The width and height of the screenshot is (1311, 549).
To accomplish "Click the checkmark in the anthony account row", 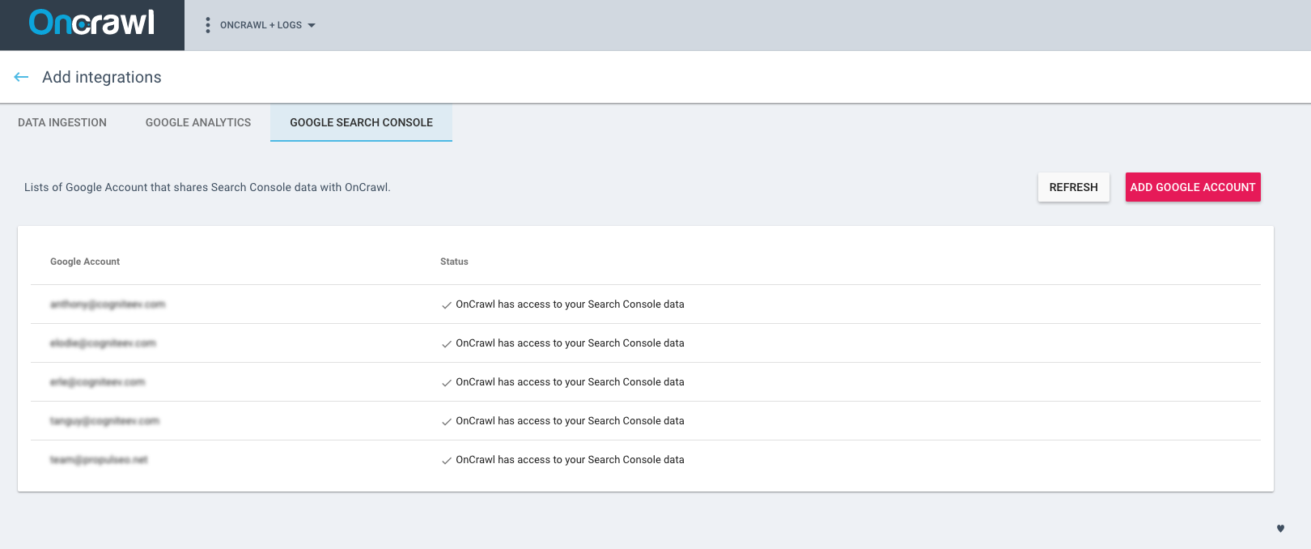I will pyautogui.click(x=447, y=305).
